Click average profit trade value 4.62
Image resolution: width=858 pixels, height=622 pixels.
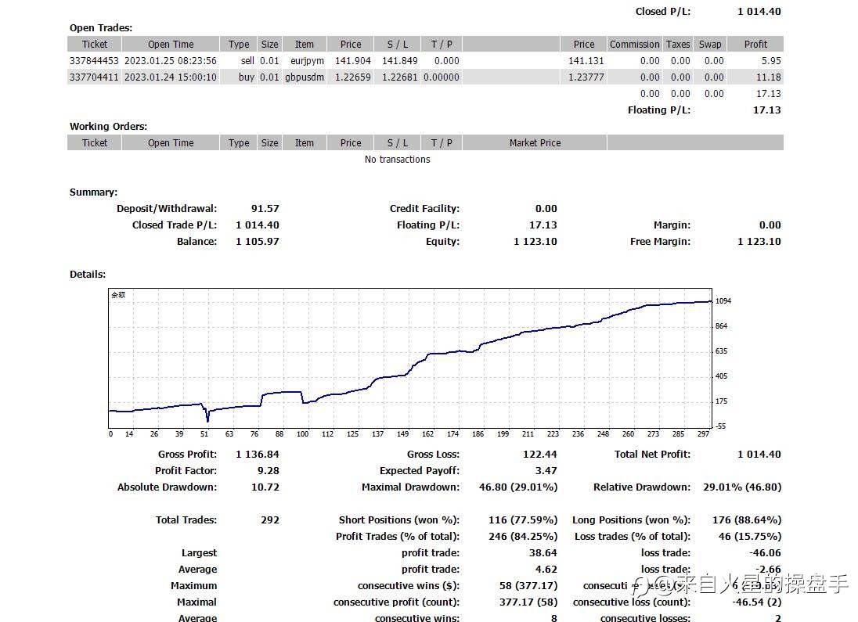tap(546, 569)
